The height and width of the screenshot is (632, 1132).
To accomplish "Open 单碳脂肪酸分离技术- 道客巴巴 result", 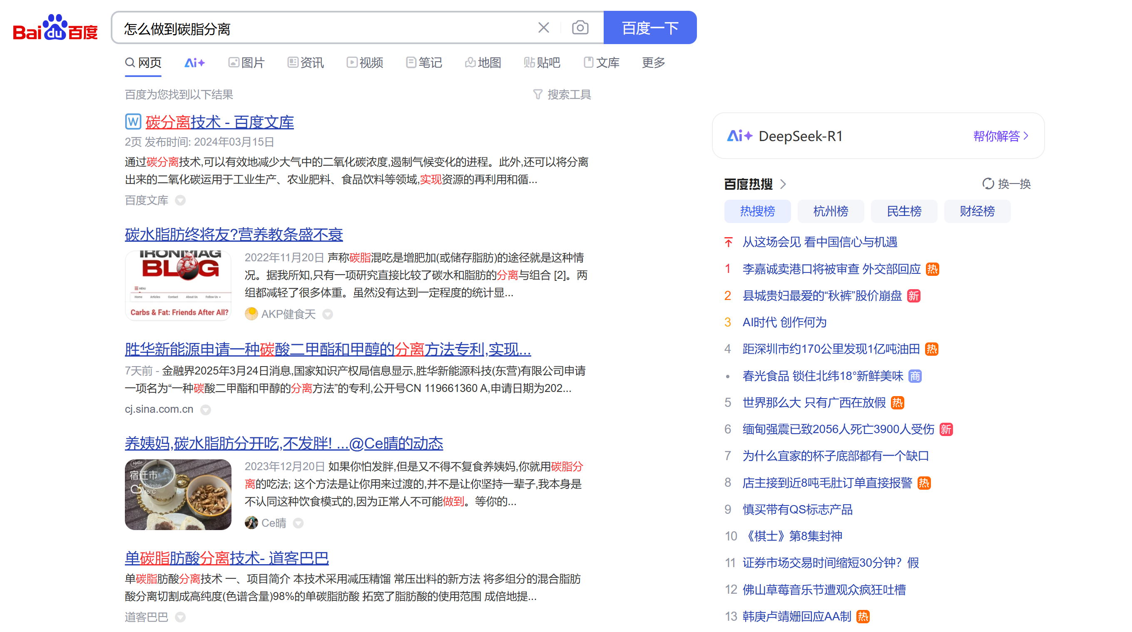I will click(227, 558).
